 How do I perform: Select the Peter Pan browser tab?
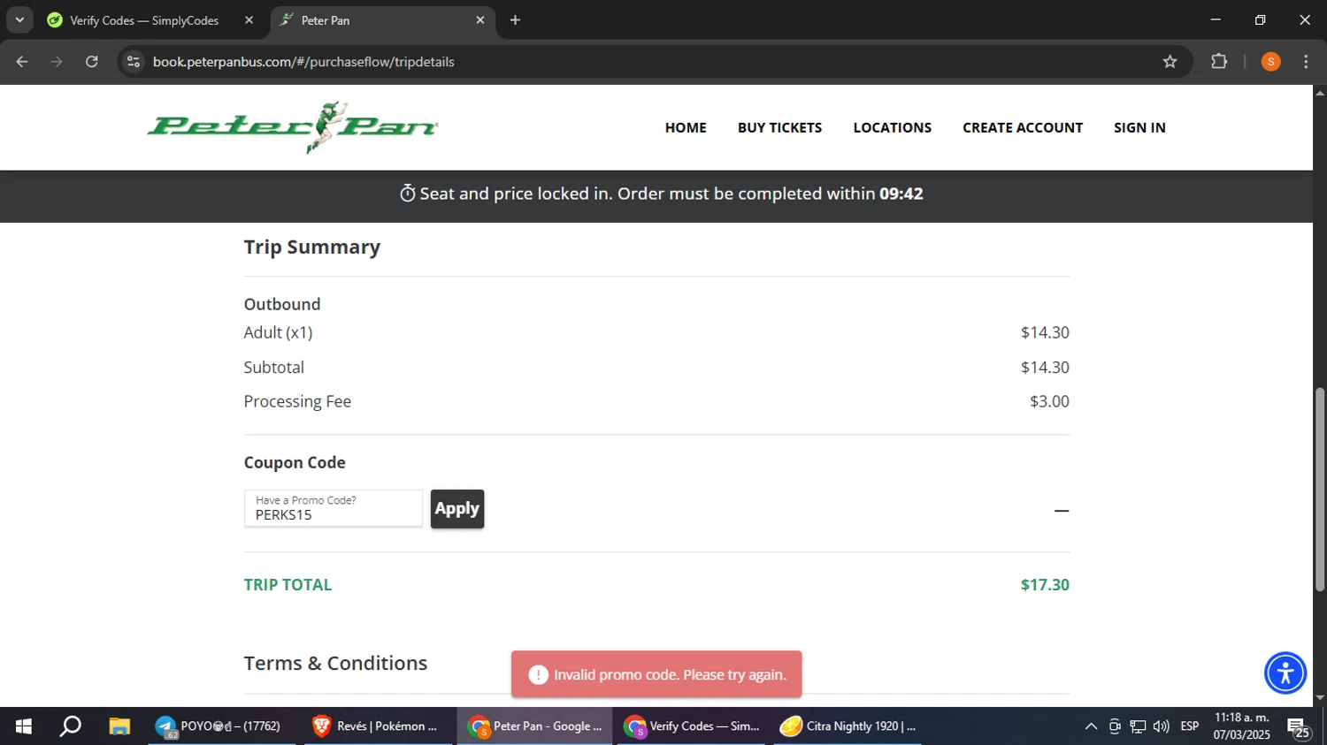pyautogui.click(x=382, y=20)
